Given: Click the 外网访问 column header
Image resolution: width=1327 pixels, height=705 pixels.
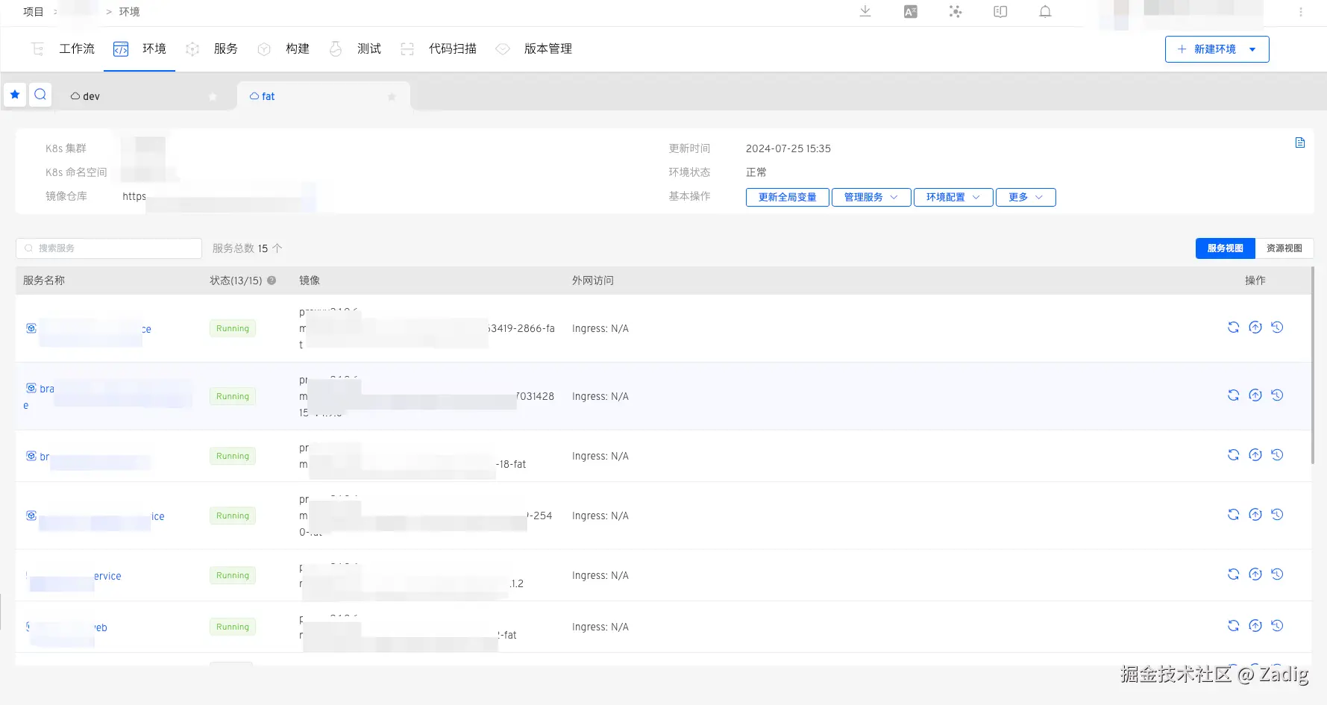Looking at the screenshot, I should tap(593, 281).
